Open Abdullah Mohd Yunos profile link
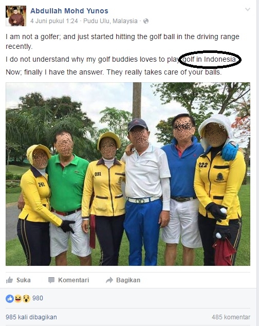The height and width of the screenshot is (326, 259). (69, 11)
